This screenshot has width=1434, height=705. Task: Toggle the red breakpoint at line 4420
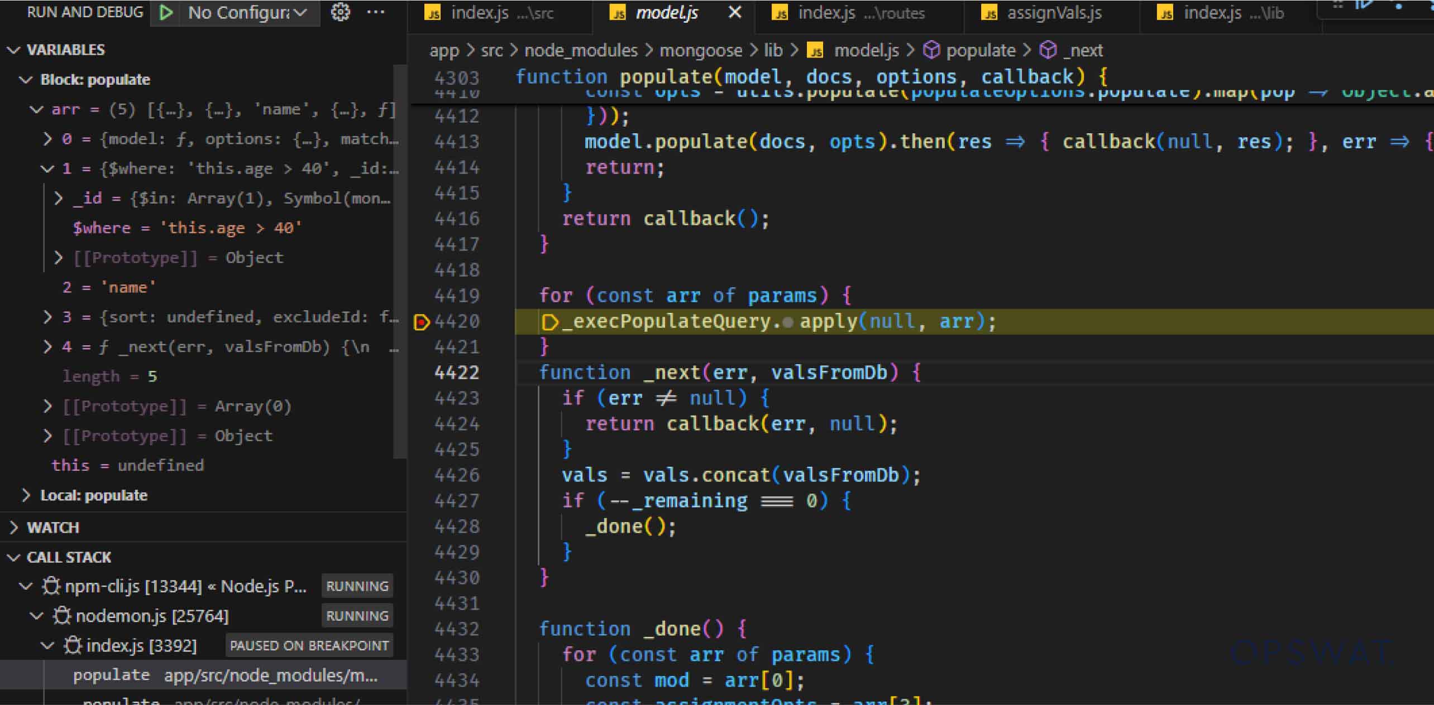coord(422,322)
